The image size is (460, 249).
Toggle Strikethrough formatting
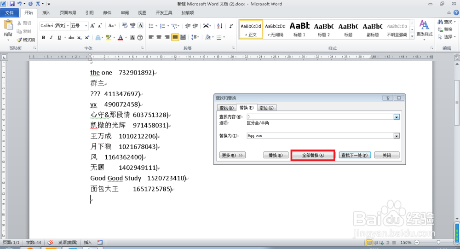click(x=71, y=38)
